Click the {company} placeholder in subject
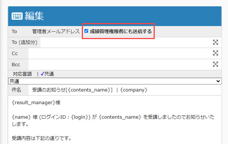Screen dimensions: 228x144 tap(134, 90)
